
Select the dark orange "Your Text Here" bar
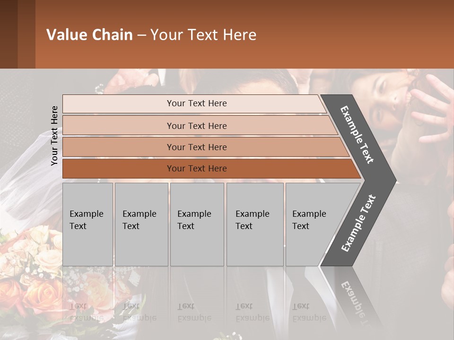click(x=197, y=169)
